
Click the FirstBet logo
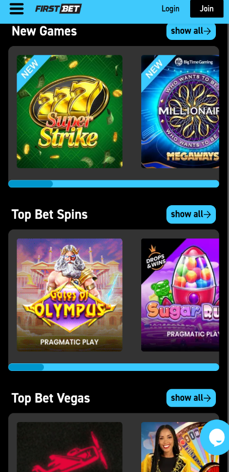click(x=59, y=9)
